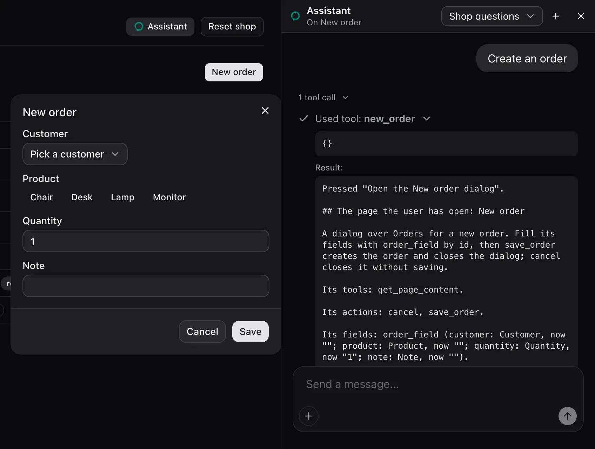Add attachment with plus button in message box
Image resolution: width=595 pixels, height=449 pixels.
(309, 416)
